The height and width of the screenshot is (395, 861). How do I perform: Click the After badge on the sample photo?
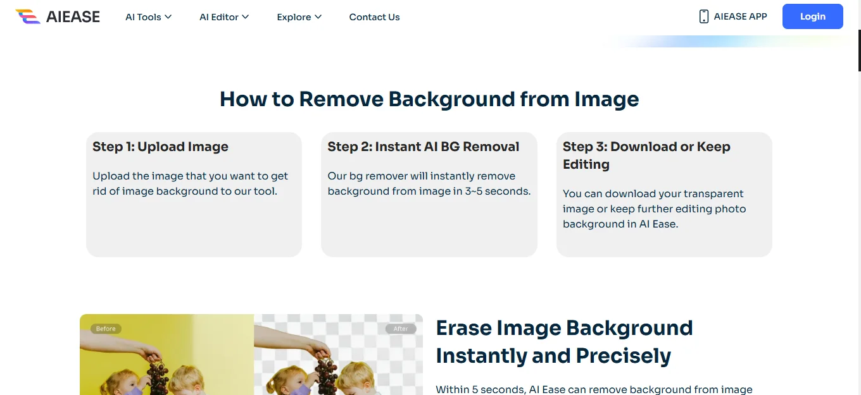pyautogui.click(x=401, y=329)
